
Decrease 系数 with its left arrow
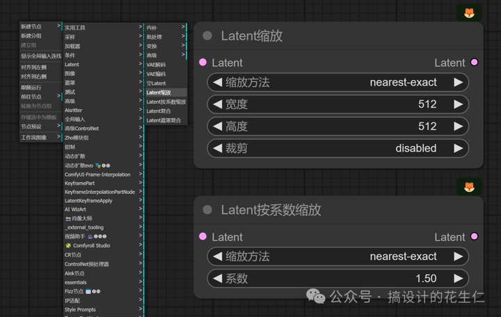(218, 278)
